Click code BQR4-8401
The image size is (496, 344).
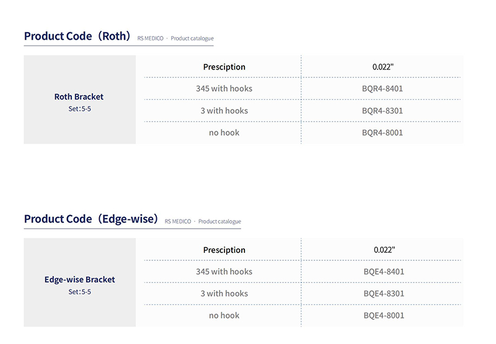383,89
